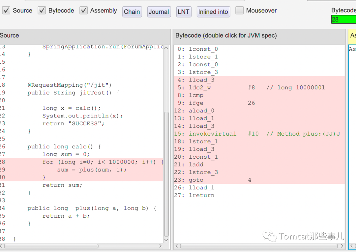Open the Chain view
This screenshot has width=356, height=252.
[132, 12]
